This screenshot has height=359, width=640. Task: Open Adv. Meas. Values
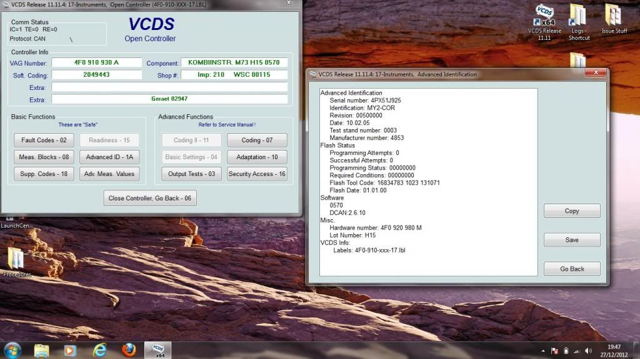tap(109, 174)
